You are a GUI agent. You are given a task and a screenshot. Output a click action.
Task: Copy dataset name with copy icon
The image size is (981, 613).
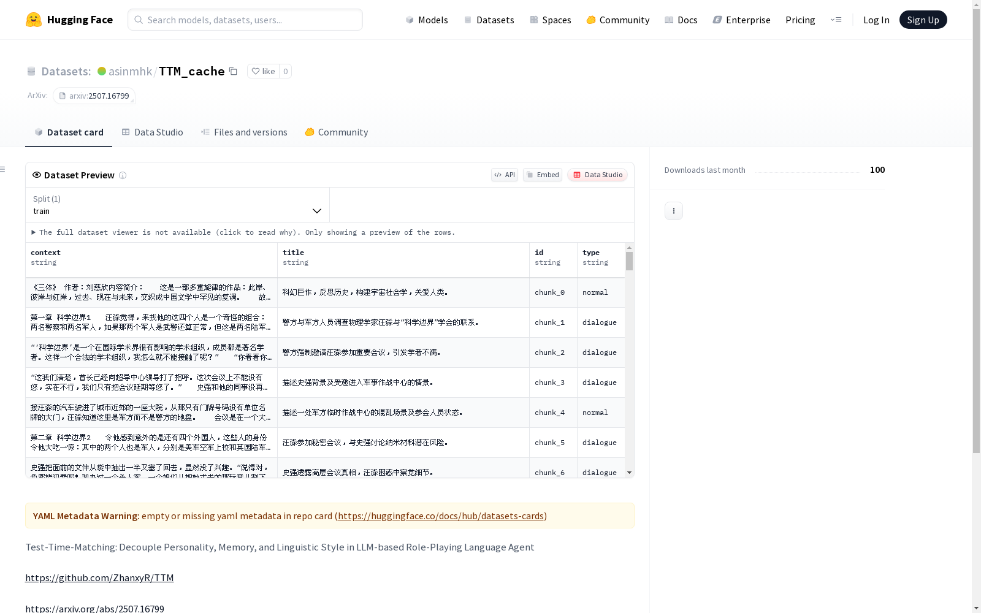pyautogui.click(x=233, y=71)
